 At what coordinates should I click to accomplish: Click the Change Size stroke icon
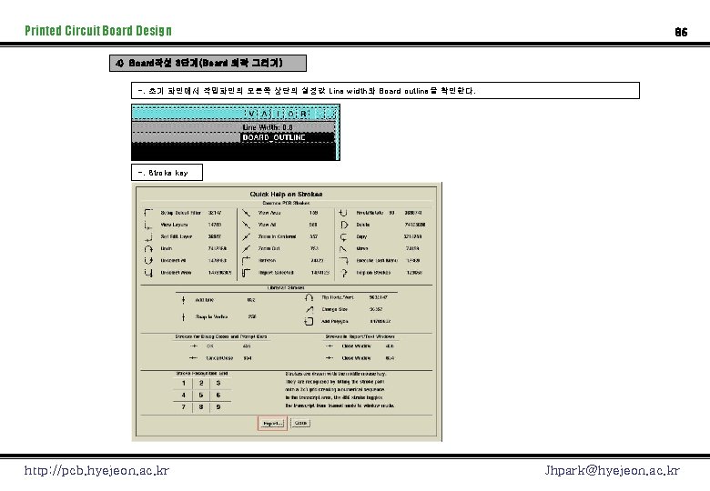(x=309, y=309)
